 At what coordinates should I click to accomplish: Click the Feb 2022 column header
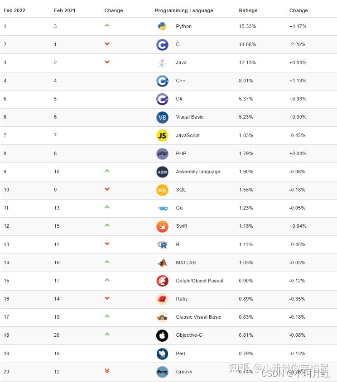point(14,10)
